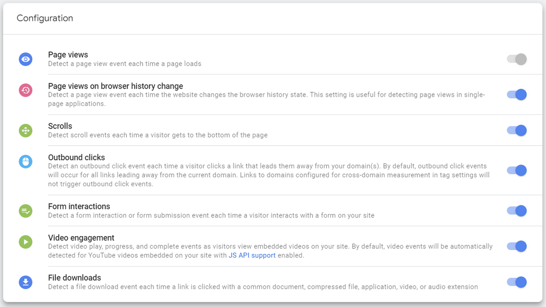
Task: Disable the Form interactions toggle
Action: click(x=517, y=211)
